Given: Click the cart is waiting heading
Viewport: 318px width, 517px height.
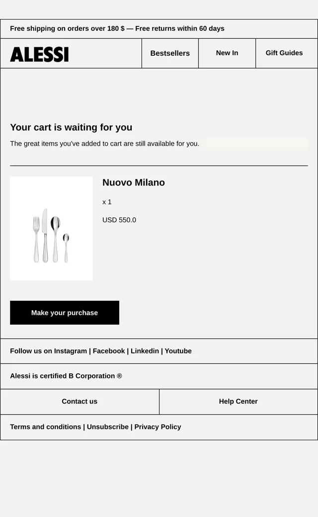Looking at the screenshot, I should [71, 127].
